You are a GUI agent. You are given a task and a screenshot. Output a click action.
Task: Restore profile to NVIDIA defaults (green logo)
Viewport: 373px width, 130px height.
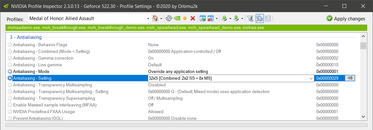tap(177, 18)
